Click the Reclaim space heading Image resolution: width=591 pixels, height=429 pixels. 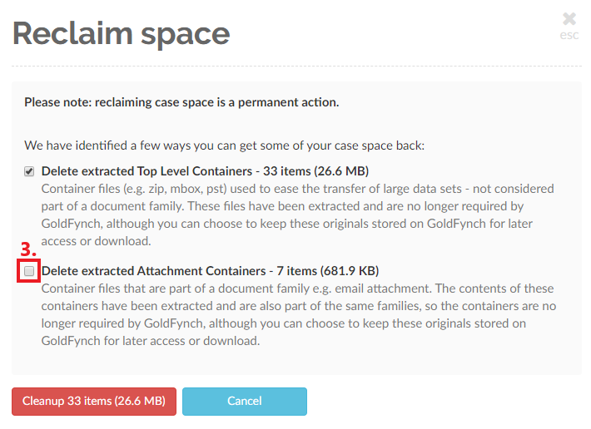click(x=121, y=33)
